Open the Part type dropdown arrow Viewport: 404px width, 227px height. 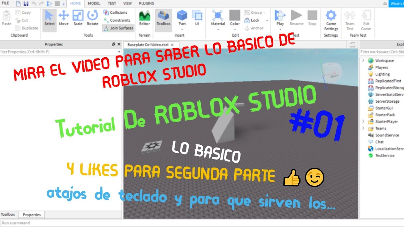(x=182, y=29)
